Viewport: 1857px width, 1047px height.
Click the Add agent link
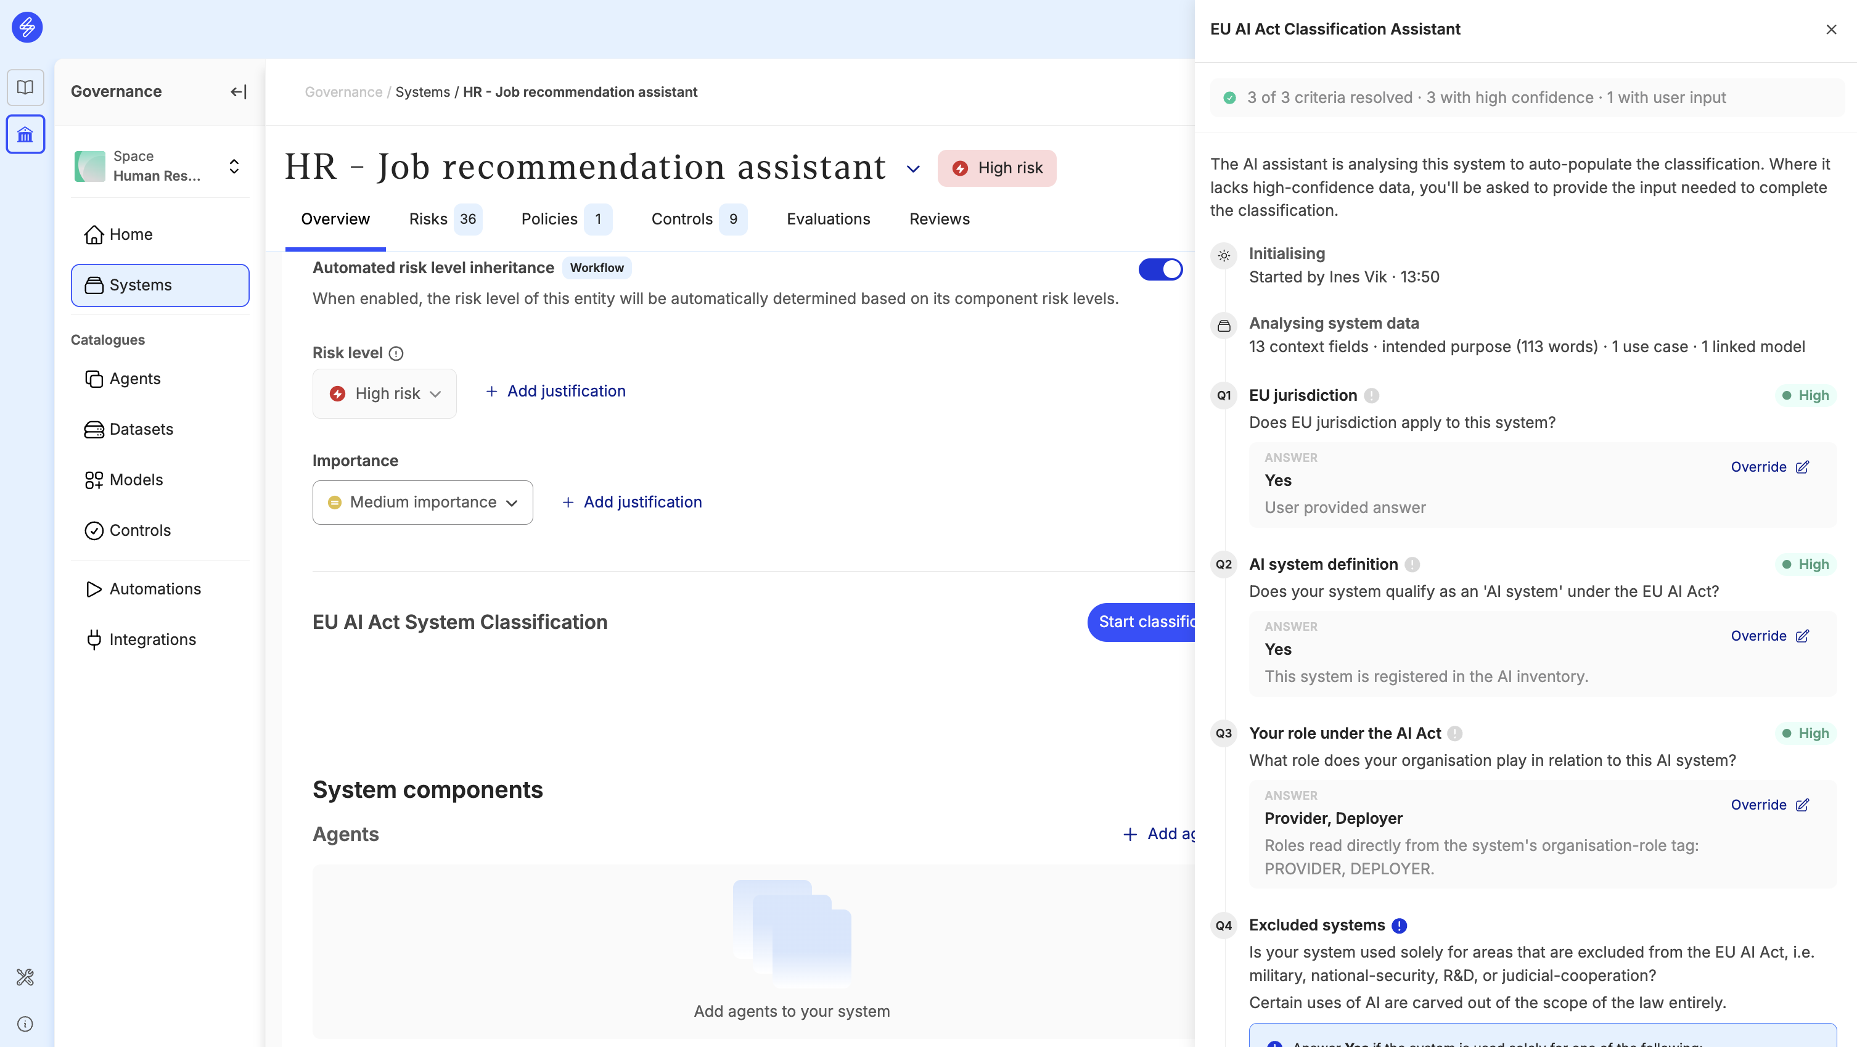pos(1159,834)
